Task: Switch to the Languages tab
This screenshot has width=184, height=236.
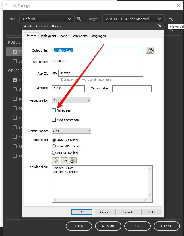Action: pos(98,36)
